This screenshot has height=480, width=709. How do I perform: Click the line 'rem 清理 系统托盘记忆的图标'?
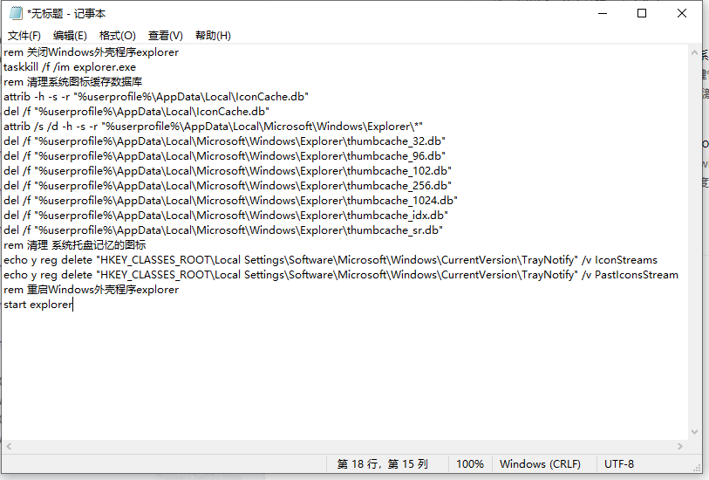pos(75,245)
